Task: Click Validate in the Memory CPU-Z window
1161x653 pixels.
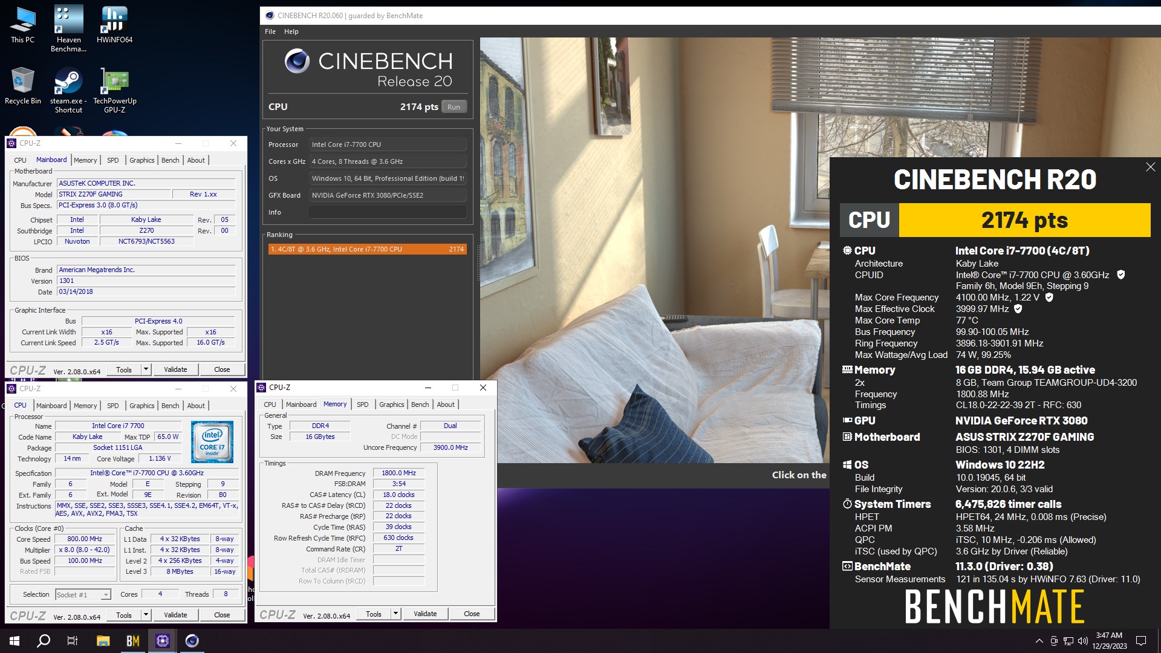Action: (x=425, y=614)
